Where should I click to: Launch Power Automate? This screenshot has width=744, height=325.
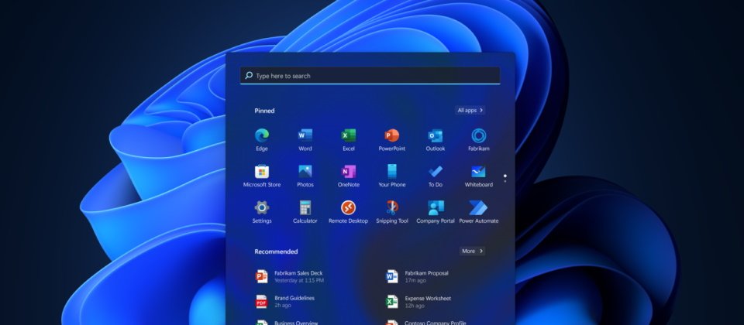click(x=478, y=212)
